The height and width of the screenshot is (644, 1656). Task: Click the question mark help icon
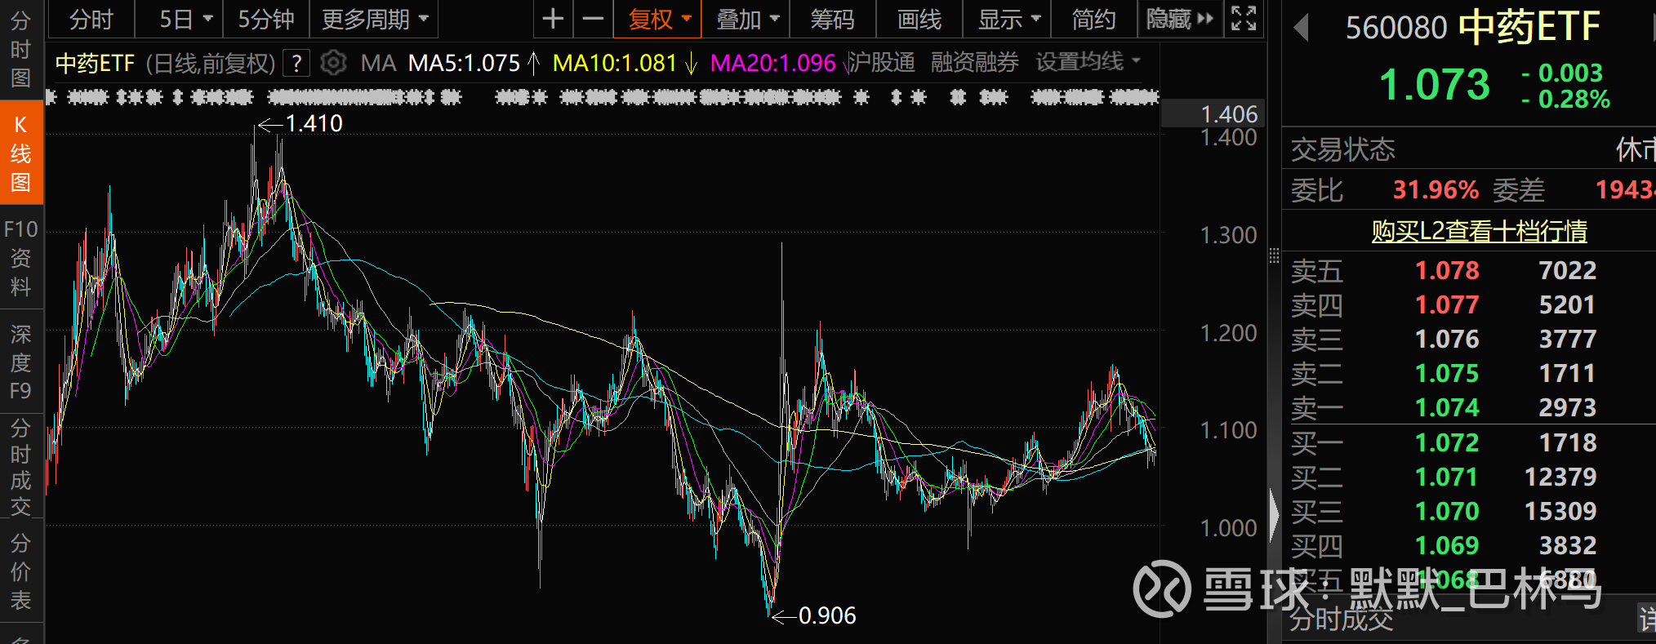(x=296, y=63)
